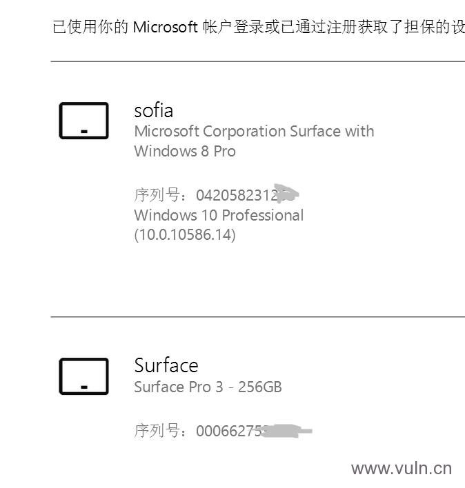Click the divider line above the sofia entry
Image resolution: width=465 pixels, height=488 pixels.
[258, 61]
